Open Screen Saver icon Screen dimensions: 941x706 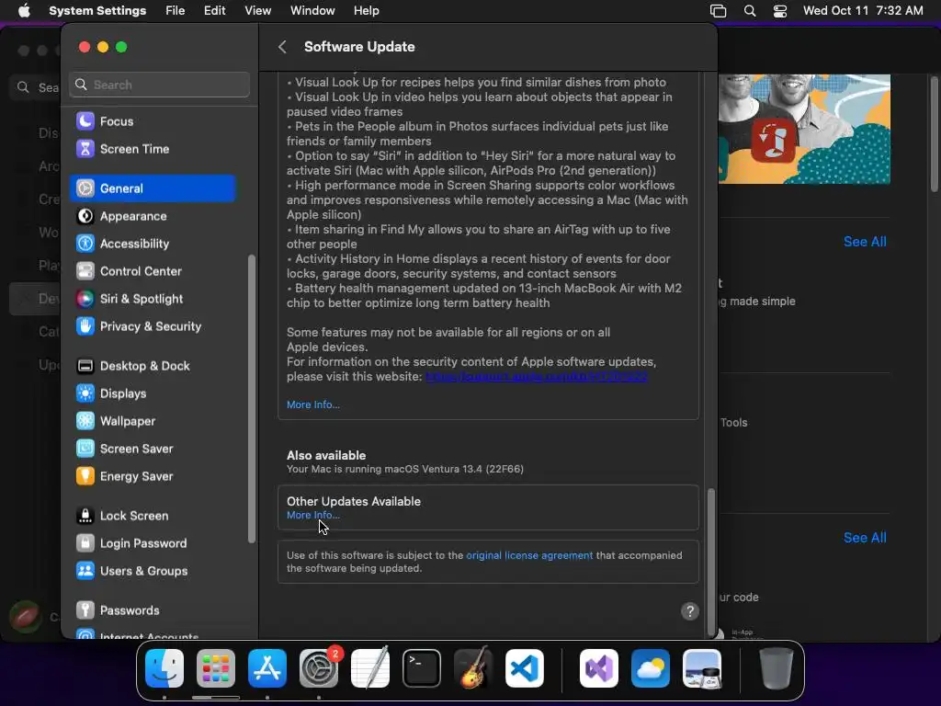click(x=85, y=449)
